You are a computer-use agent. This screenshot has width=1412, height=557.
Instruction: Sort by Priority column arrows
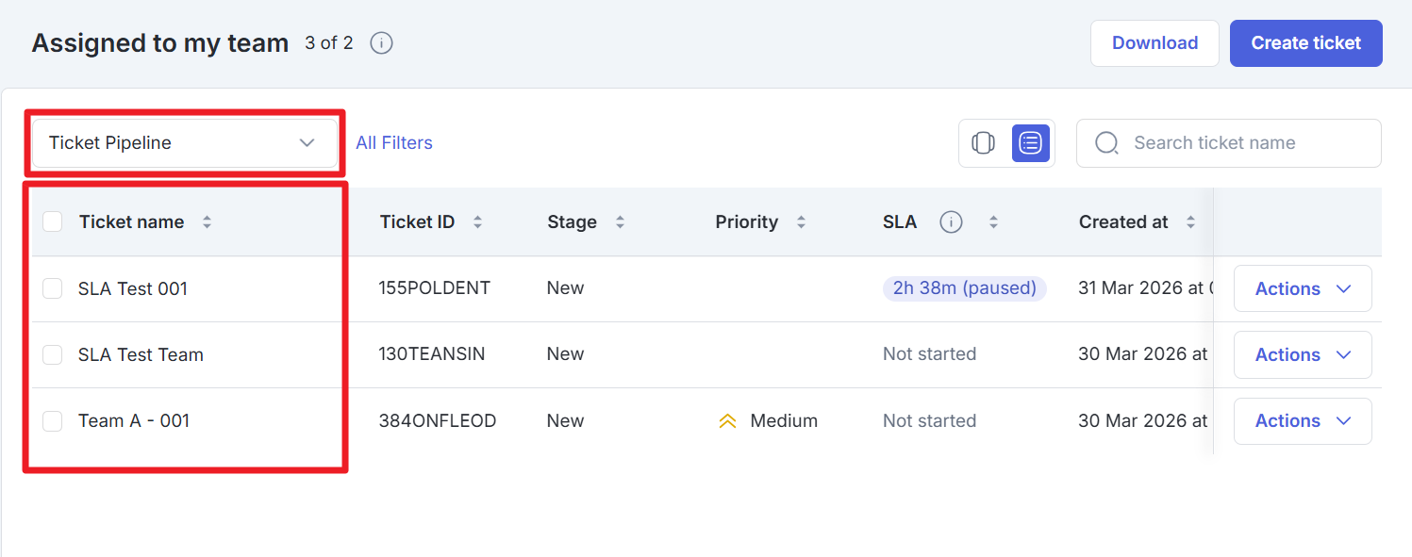[x=801, y=222]
